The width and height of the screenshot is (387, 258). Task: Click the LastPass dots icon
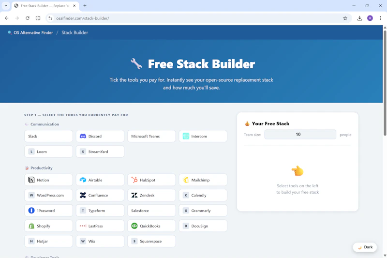pyautogui.click(x=83, y=226)
